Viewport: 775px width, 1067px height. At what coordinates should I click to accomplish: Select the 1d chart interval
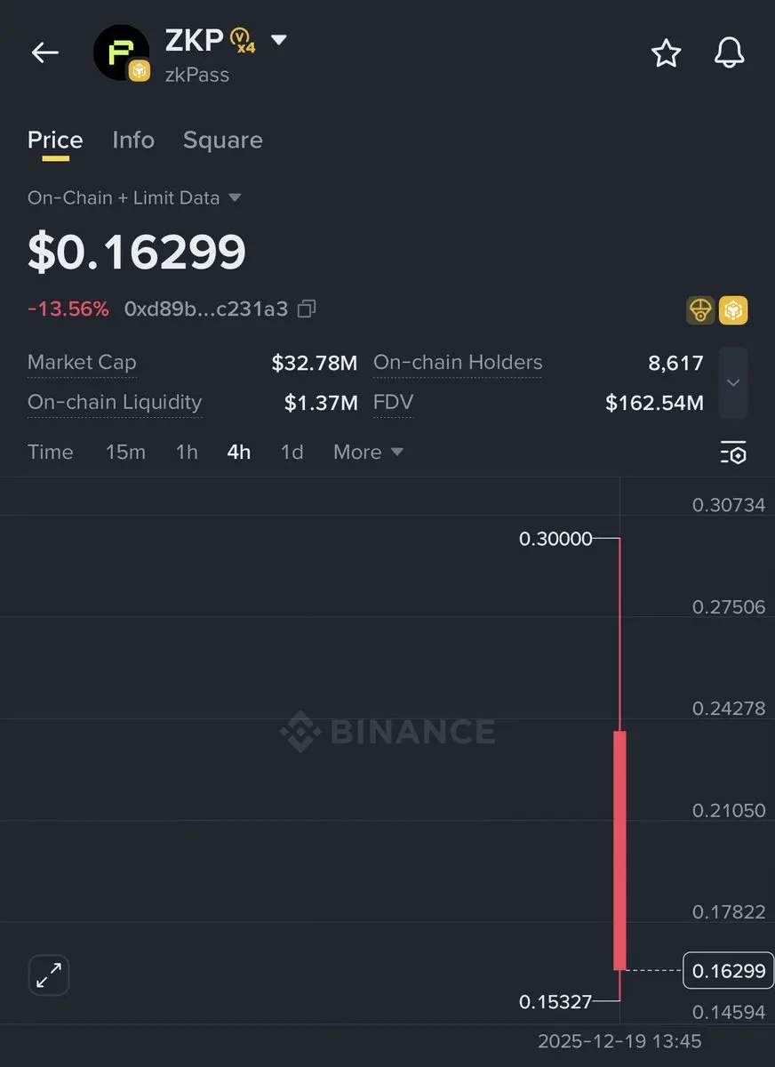(x=292, y=452)
